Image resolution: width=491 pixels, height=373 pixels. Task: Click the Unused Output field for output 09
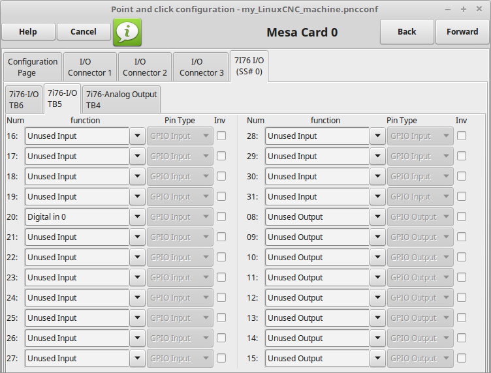click(x=317, y=237)
